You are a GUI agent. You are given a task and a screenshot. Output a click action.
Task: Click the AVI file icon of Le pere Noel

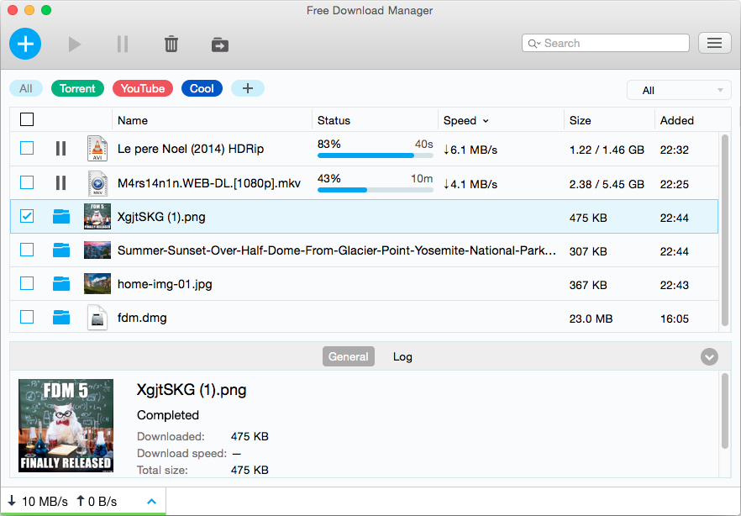point(97,149)
